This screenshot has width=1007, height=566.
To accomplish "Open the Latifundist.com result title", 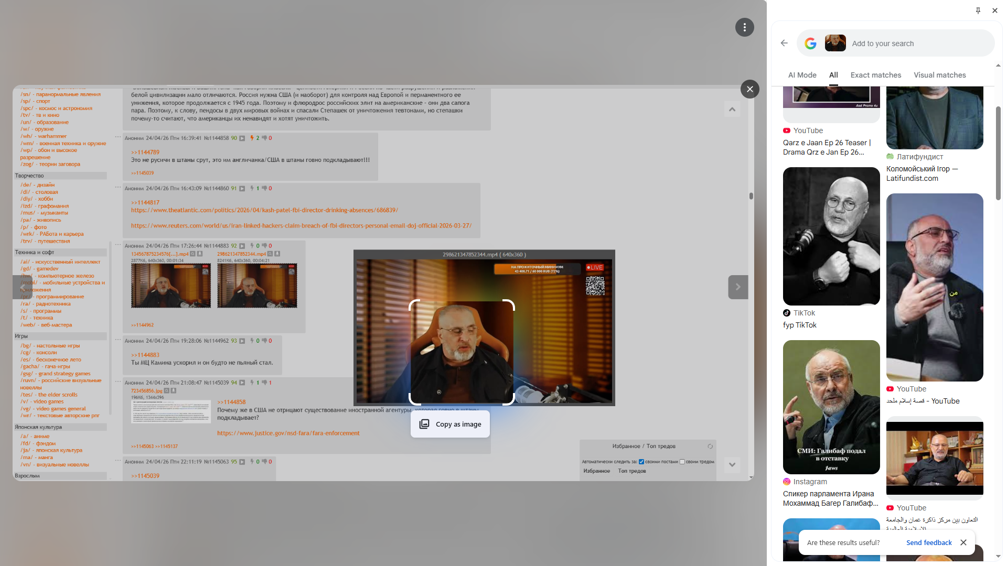I will pyautogui.click(x=922, y=173).
